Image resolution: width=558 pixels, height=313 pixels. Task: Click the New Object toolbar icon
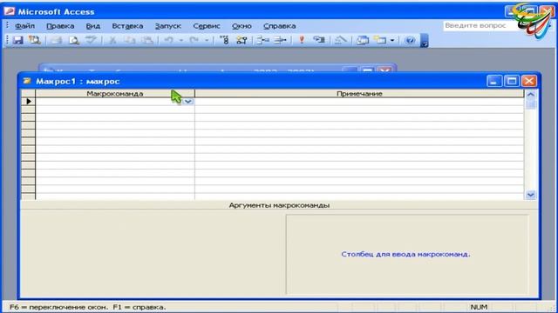[x=380, y=40]
